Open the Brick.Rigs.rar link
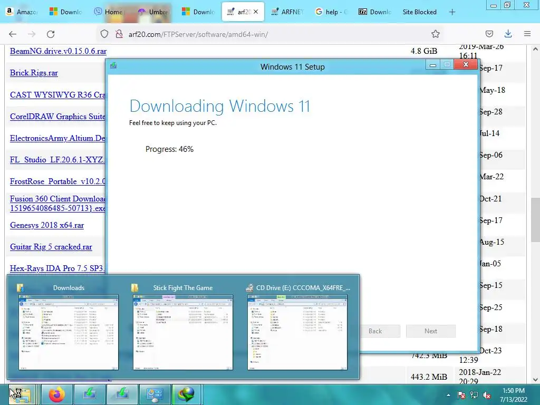 34,73
